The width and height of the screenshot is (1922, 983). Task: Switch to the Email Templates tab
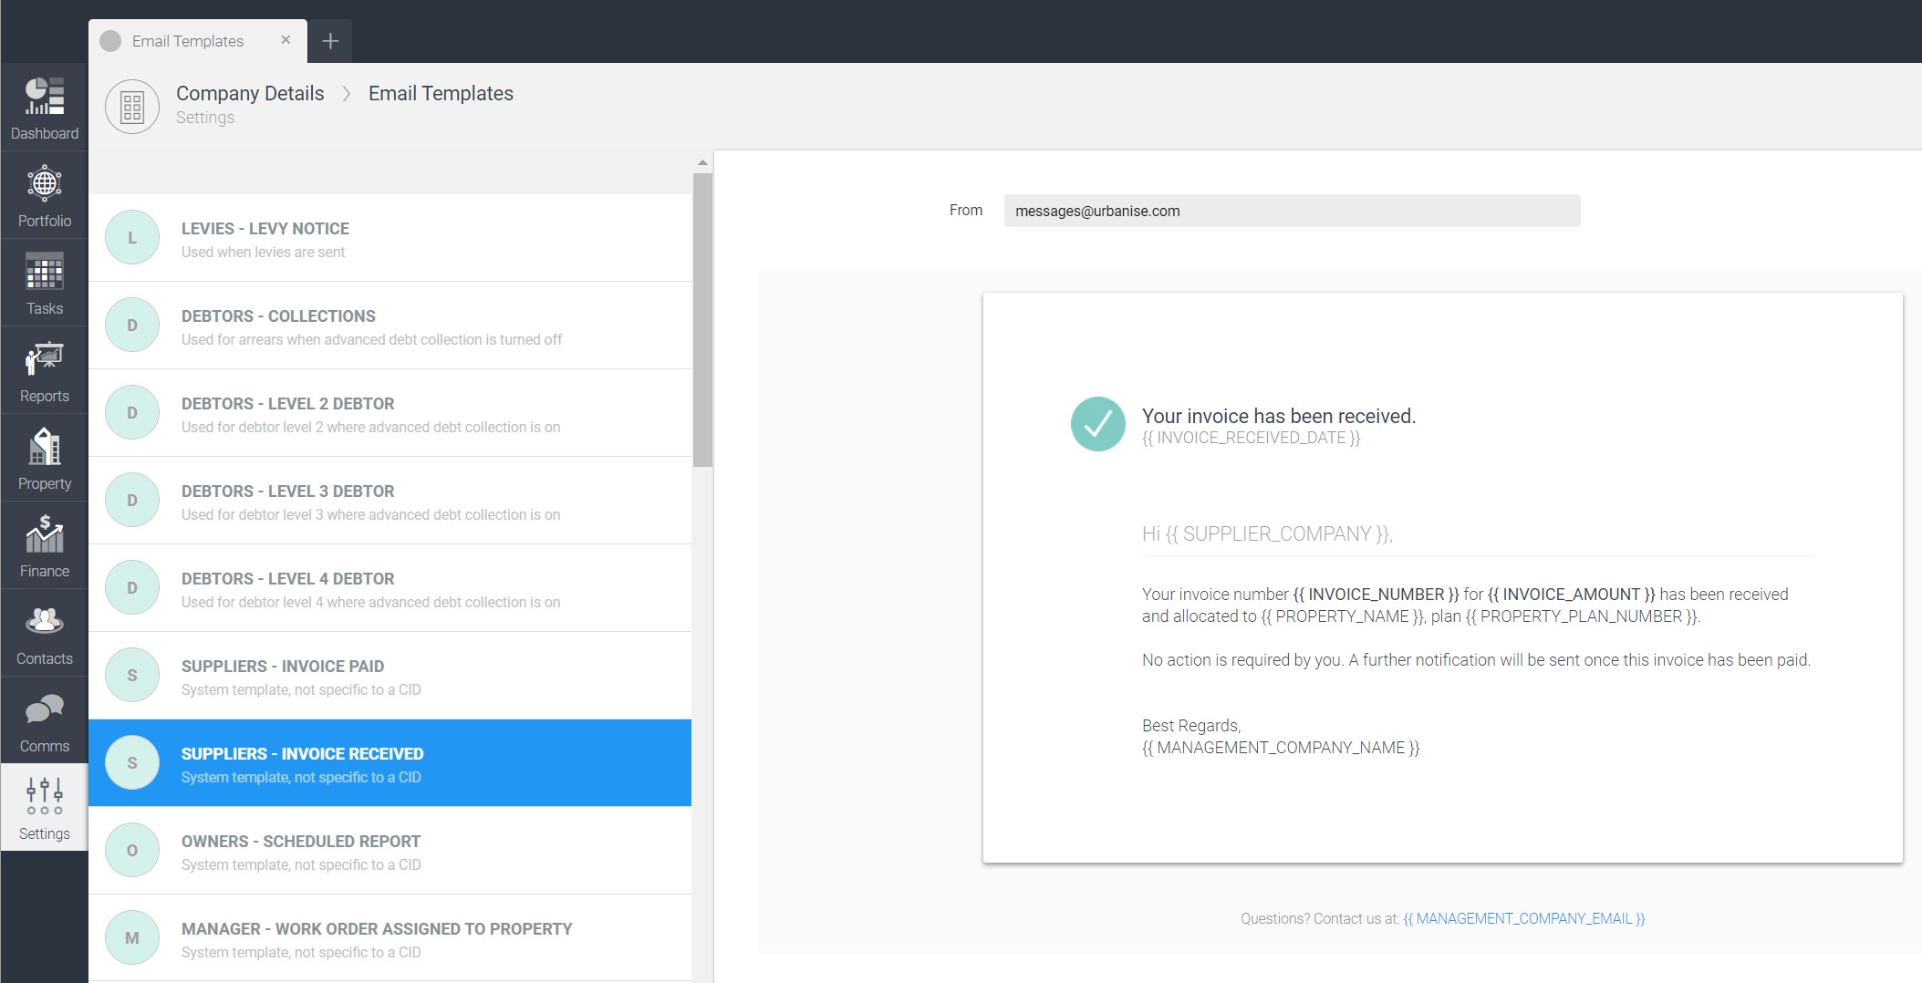pos(188,41)
